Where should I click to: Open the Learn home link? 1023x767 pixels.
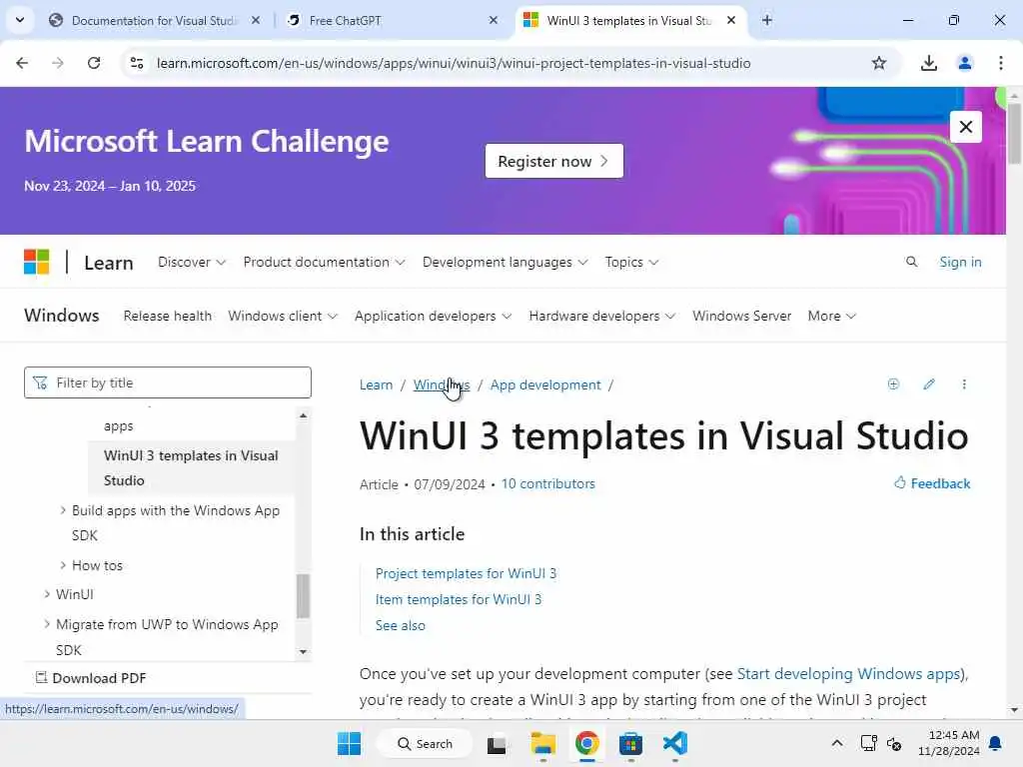(108, 263)
